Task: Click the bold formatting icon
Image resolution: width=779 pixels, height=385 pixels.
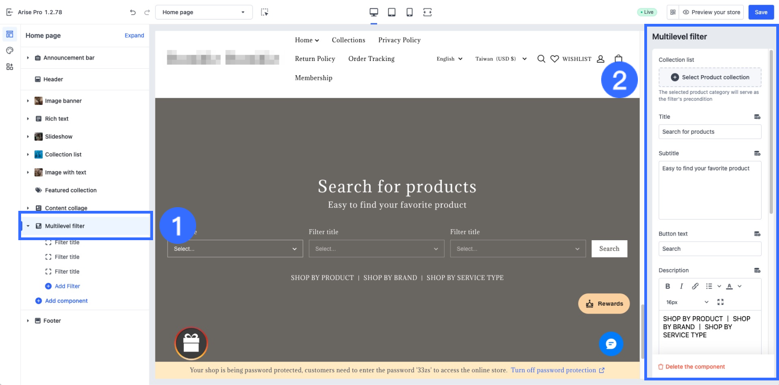Action: [668, 286]
